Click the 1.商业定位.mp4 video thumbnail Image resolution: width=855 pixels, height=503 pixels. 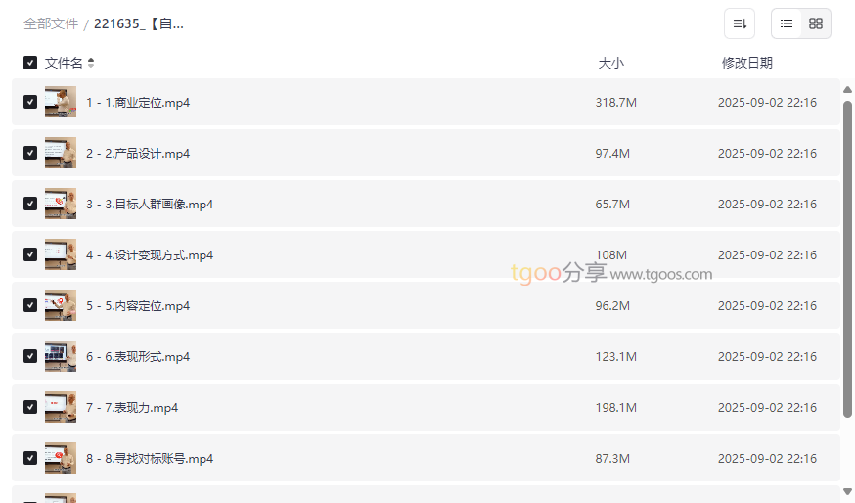coord(61,102)
